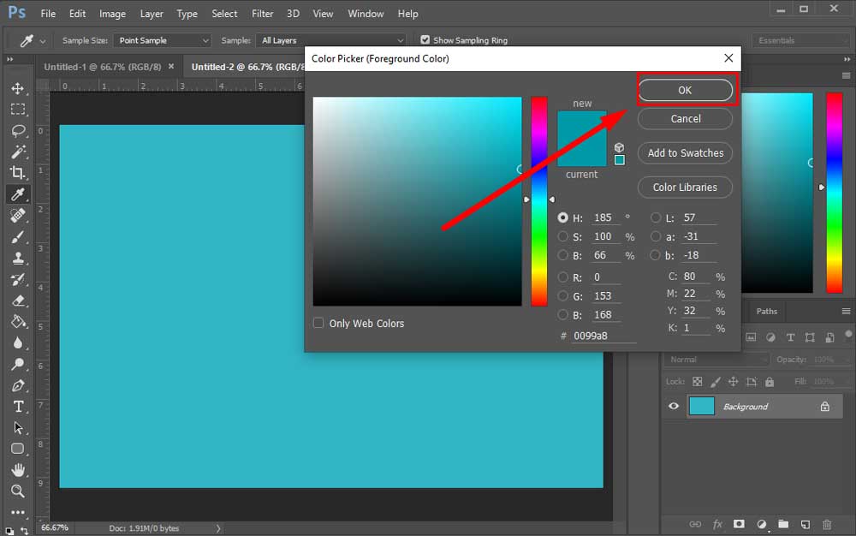This screenshot has height=536, width=856.
Task: Select the Path Selection tool
Action: pos(17,428)
